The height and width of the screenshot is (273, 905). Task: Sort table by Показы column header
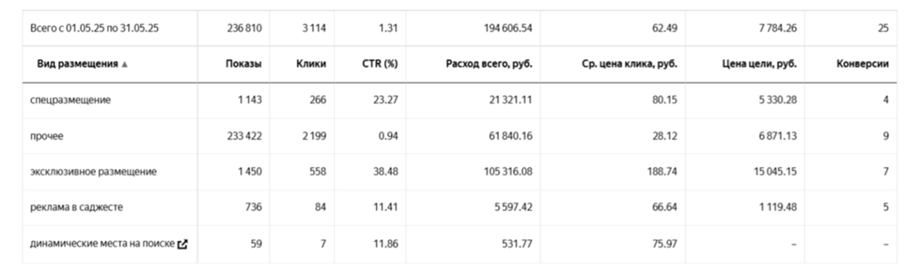tap(243, 64)
